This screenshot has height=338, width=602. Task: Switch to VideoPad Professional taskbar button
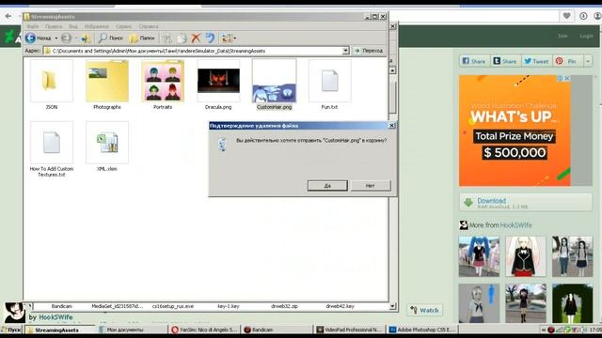tap(350, 330)
